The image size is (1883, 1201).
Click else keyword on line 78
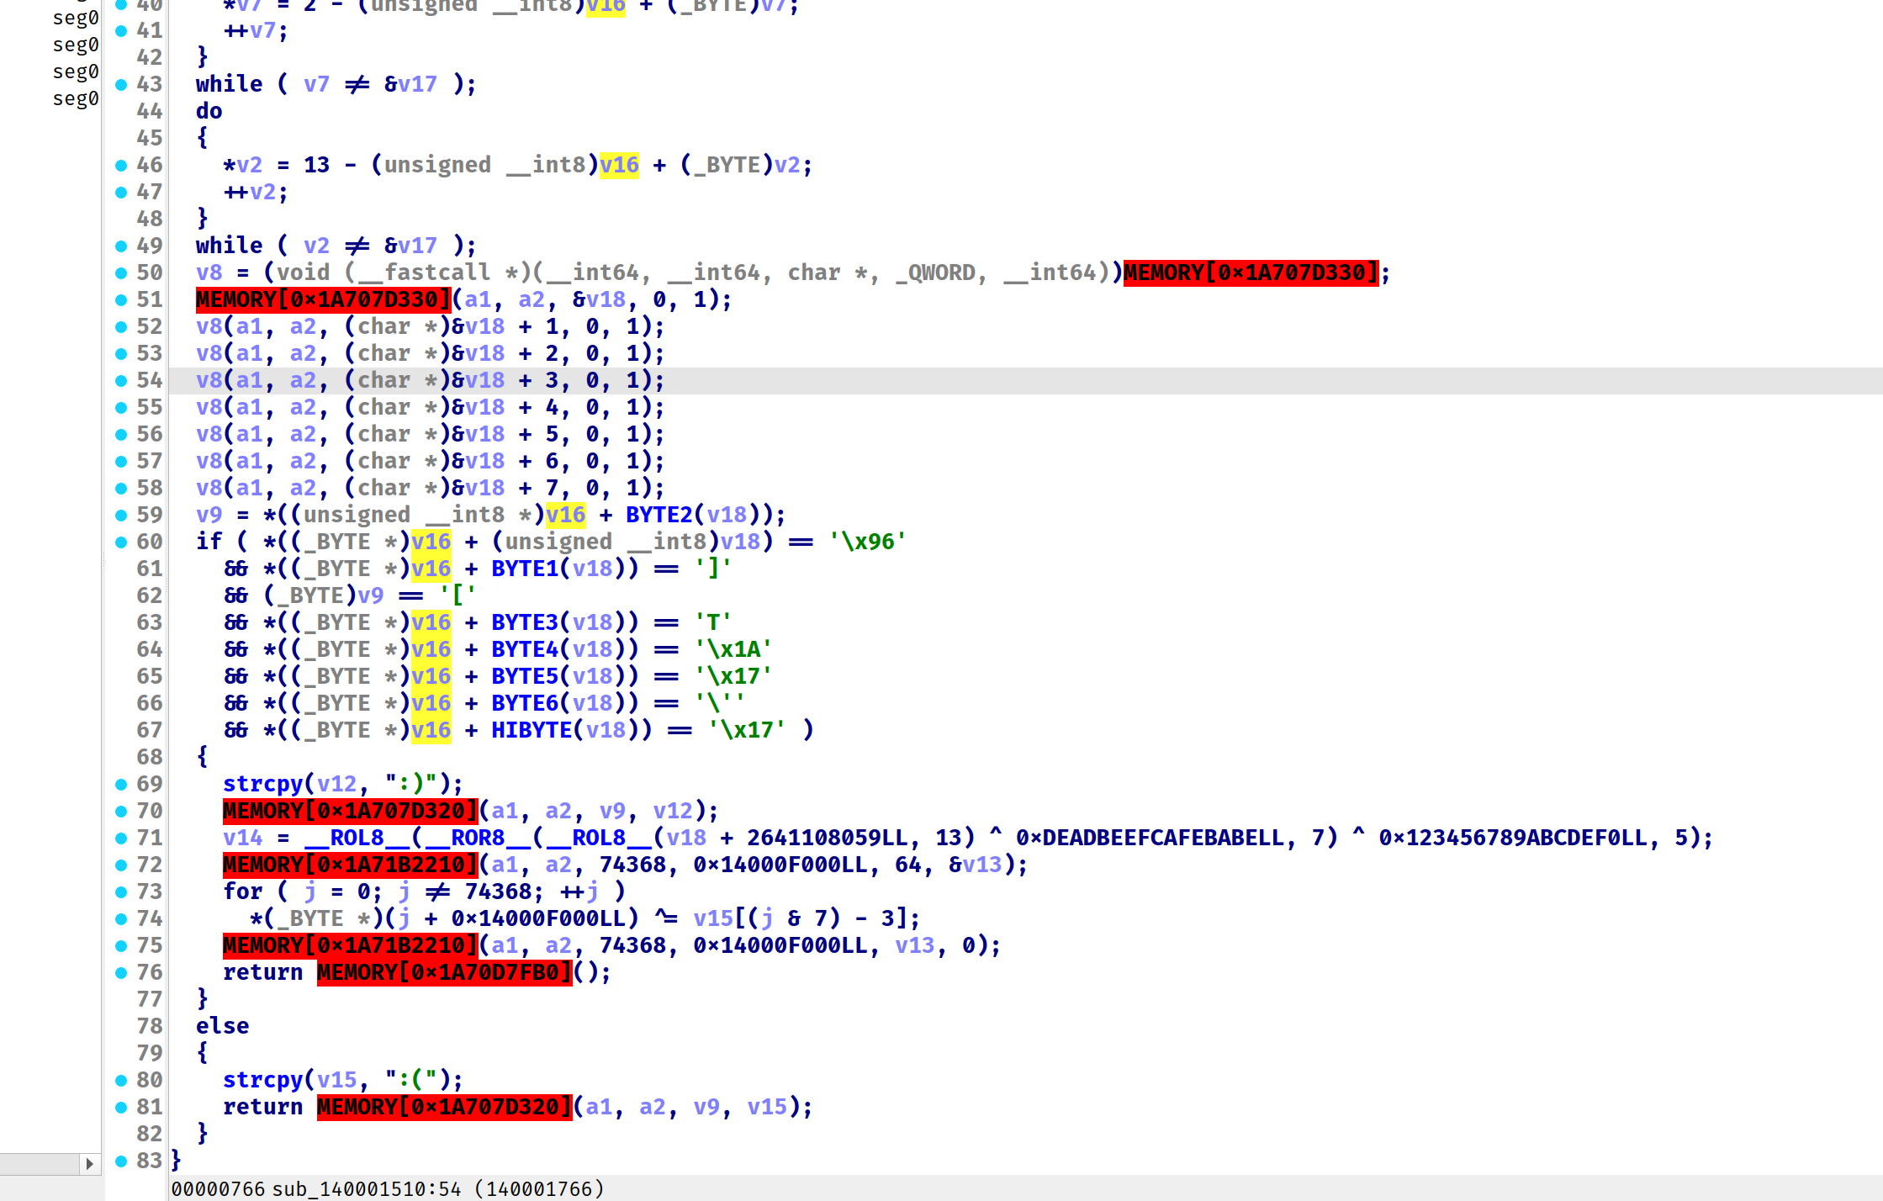point(222,1026)
